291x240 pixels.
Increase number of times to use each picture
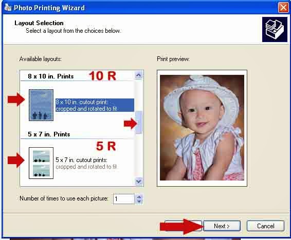[x=139, y=196]
